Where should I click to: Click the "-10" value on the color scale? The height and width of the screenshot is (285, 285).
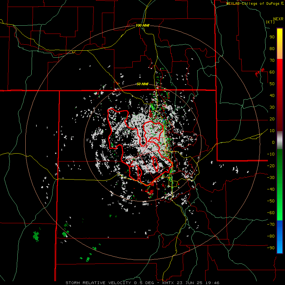click(271, 154)
